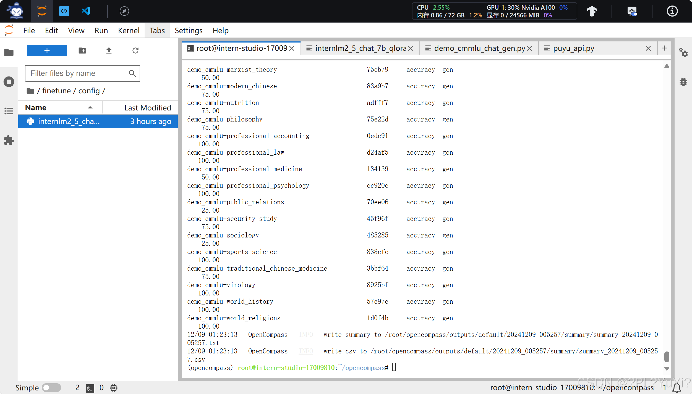This screenshot has height=394, width=692.
Task: Toggle the Simple interface mode switch
Action: coord(51,388)
